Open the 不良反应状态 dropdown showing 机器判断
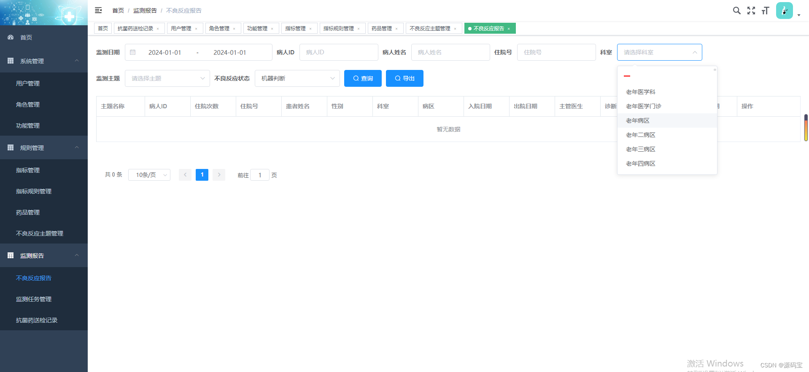The image size is (809, 372). coord(297,78)
